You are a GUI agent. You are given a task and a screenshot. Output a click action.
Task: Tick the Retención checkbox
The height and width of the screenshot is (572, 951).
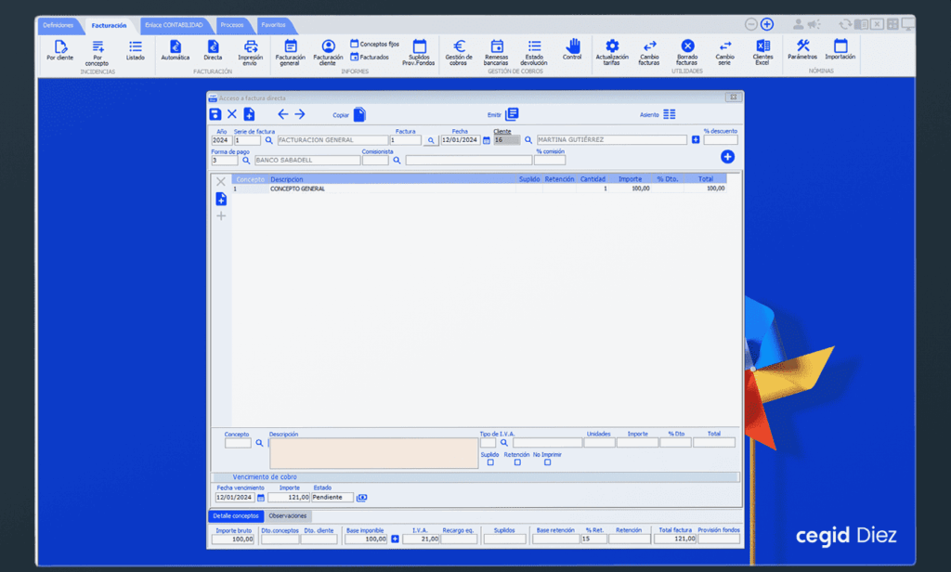click(517, 462)
